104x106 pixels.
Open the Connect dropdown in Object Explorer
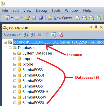click(12, 34)
